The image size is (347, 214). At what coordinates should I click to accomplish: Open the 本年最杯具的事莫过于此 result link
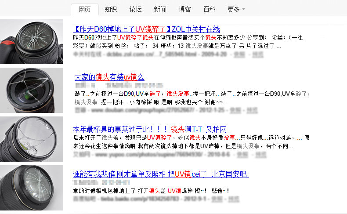[151, 129]
